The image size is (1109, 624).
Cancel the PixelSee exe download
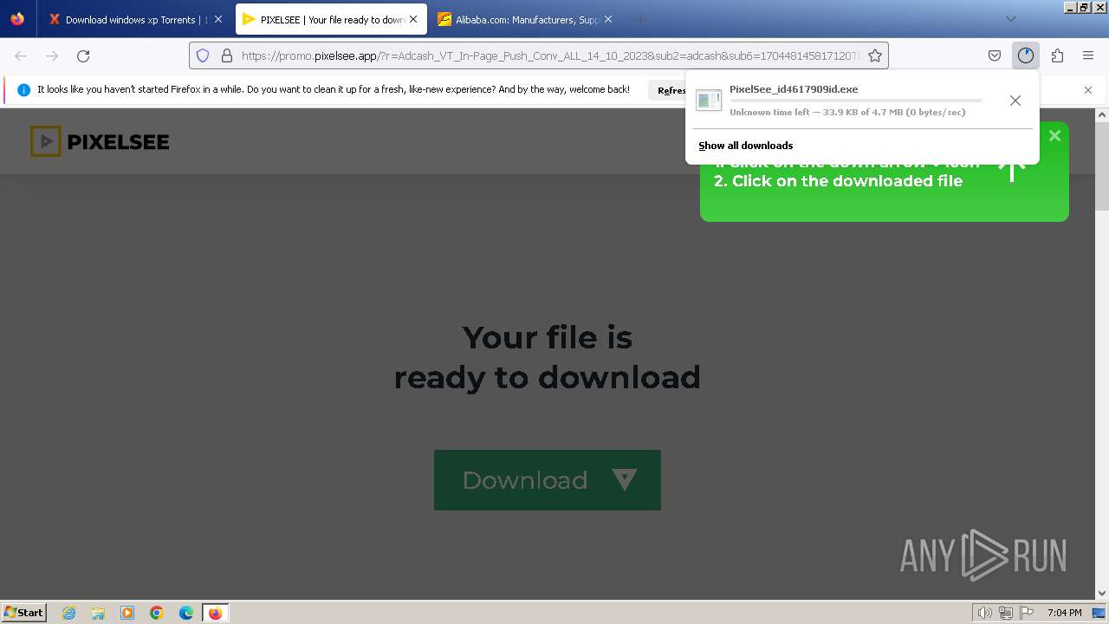point(1015,101)
